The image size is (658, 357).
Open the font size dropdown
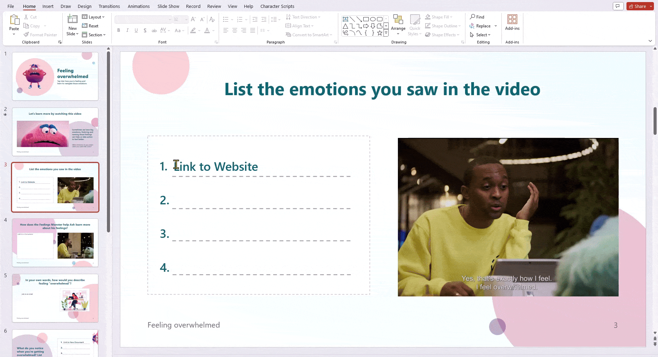[x=186, y=19]
